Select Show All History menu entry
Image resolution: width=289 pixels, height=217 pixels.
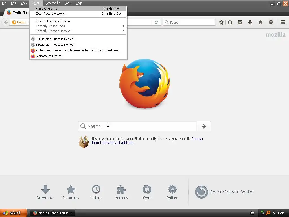point(78,9)
